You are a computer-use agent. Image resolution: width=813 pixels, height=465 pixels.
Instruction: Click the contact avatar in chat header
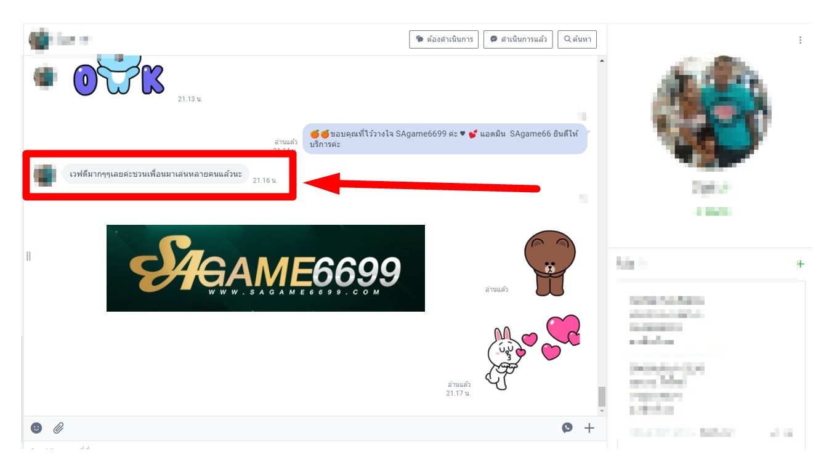point(39,39)
